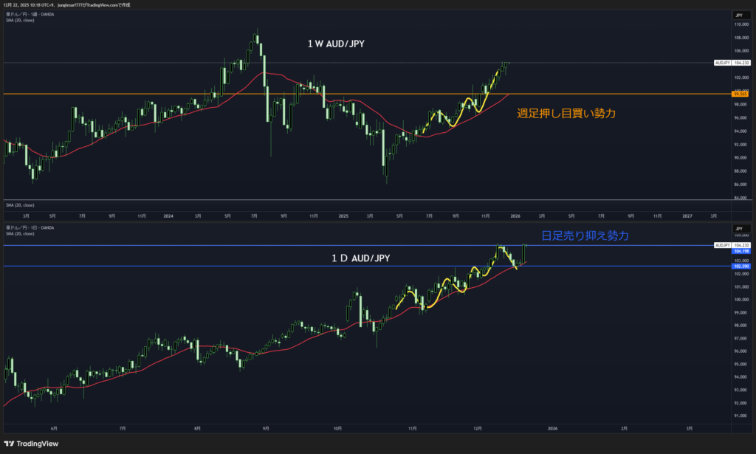Select the blue '日足売り抑え勢力' text label
This screenshot has width=756, height=454.
click(585, 235)
